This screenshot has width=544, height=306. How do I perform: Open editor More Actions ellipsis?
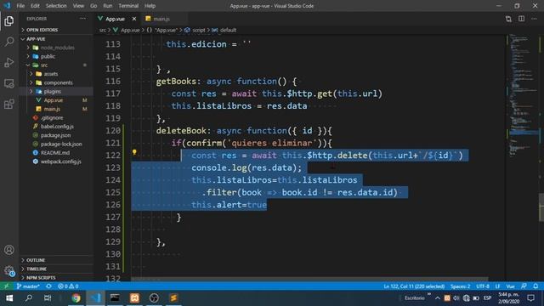click(x=534, y=19)
